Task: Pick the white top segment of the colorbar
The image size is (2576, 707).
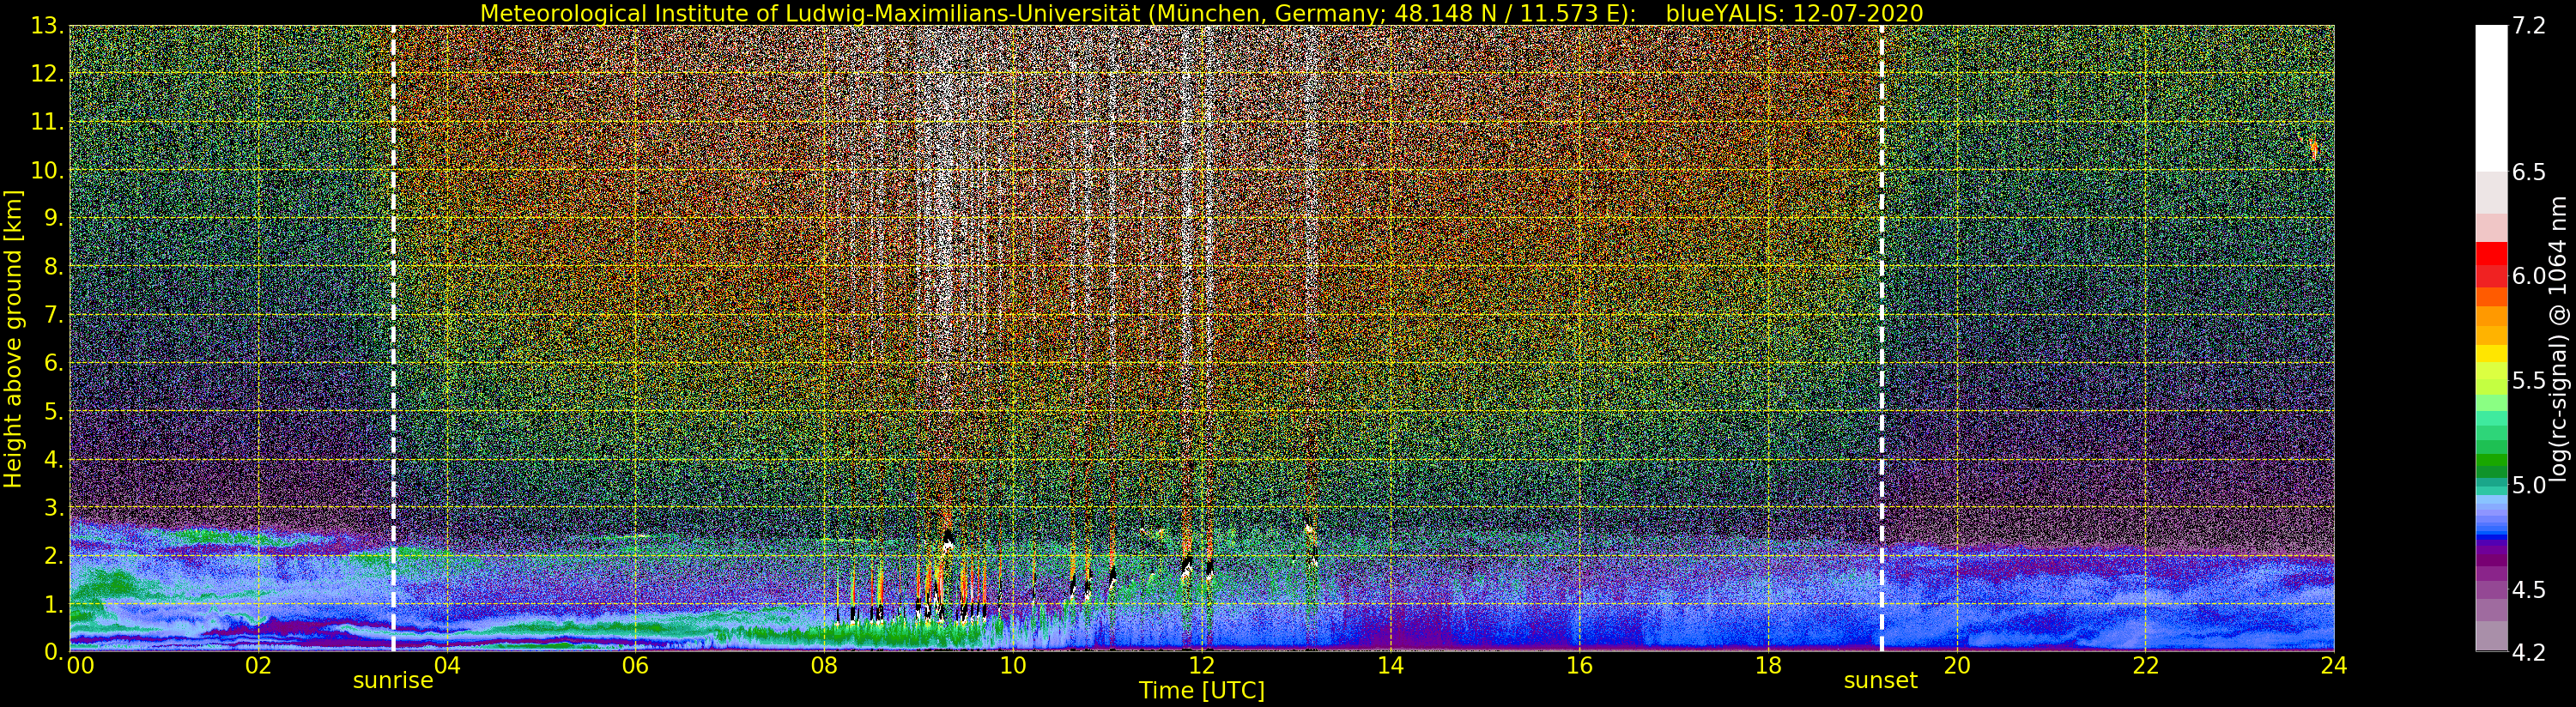Action: [2491, 98]
